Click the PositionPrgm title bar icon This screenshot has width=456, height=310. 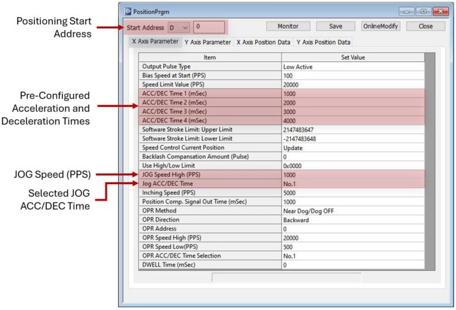[x=128, y=11]
